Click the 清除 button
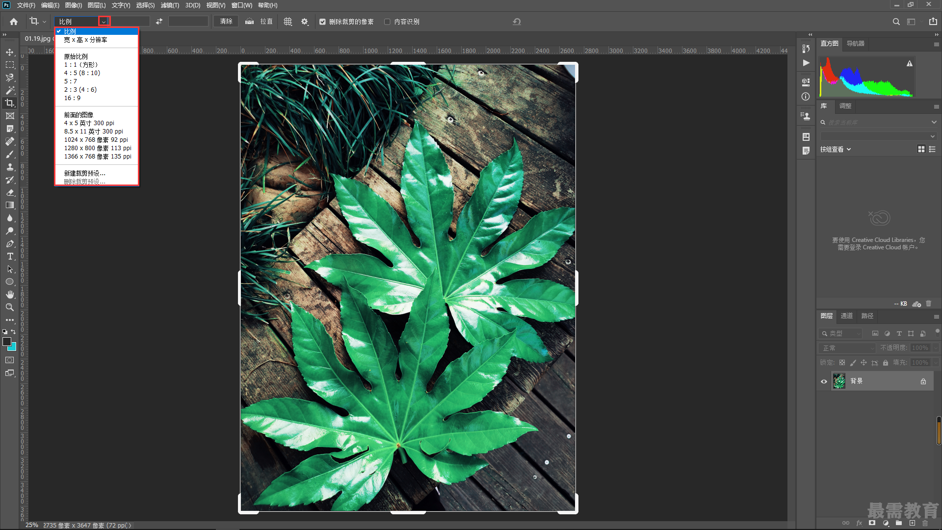942x530 pixels. 226,22
